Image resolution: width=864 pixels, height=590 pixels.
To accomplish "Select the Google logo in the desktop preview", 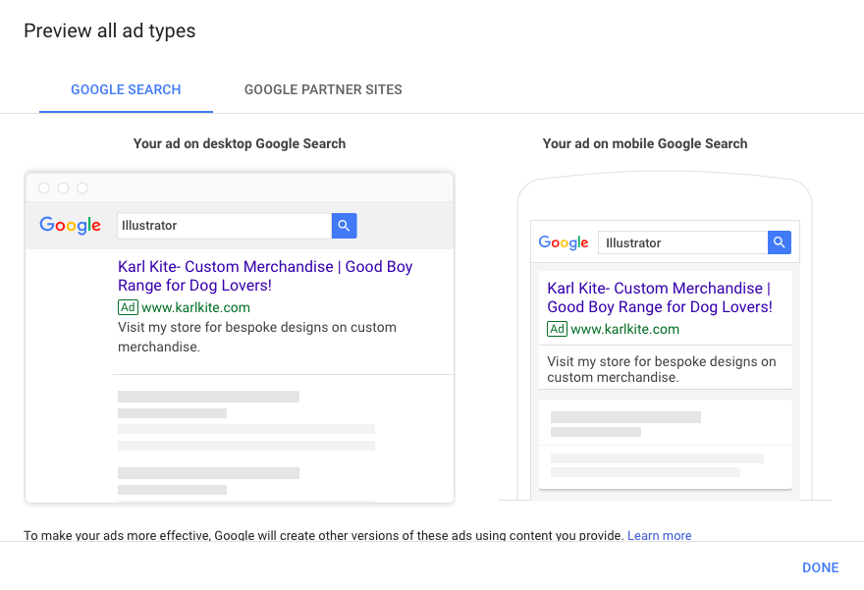I will point(70,225).
